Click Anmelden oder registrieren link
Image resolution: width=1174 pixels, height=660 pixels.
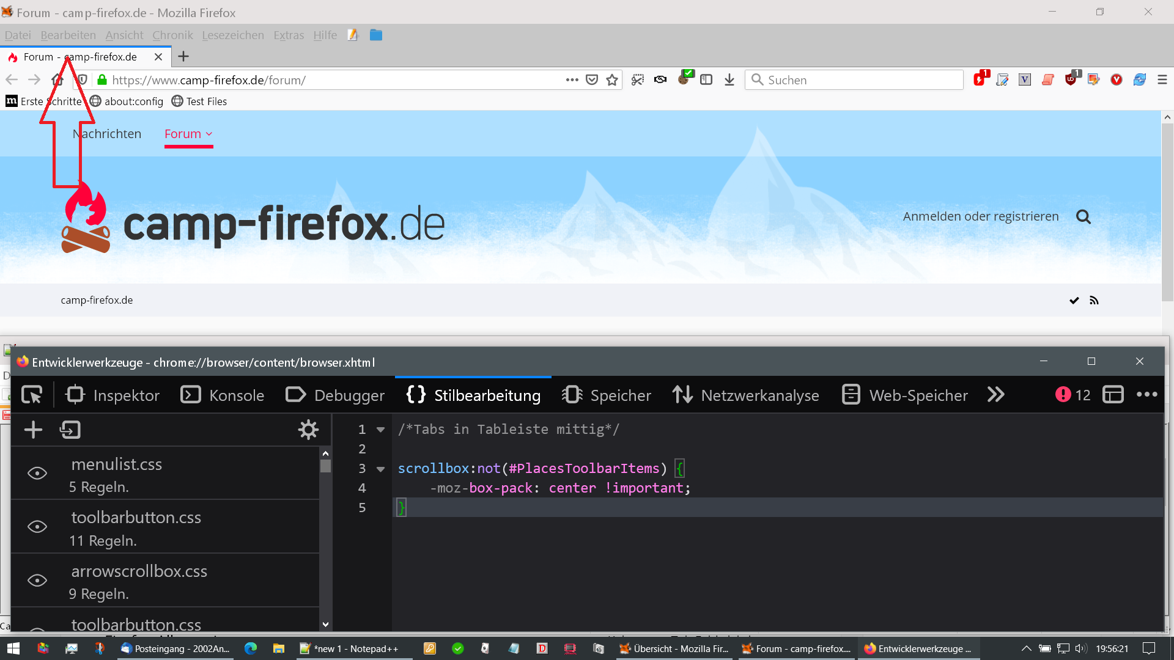[980, 217]
